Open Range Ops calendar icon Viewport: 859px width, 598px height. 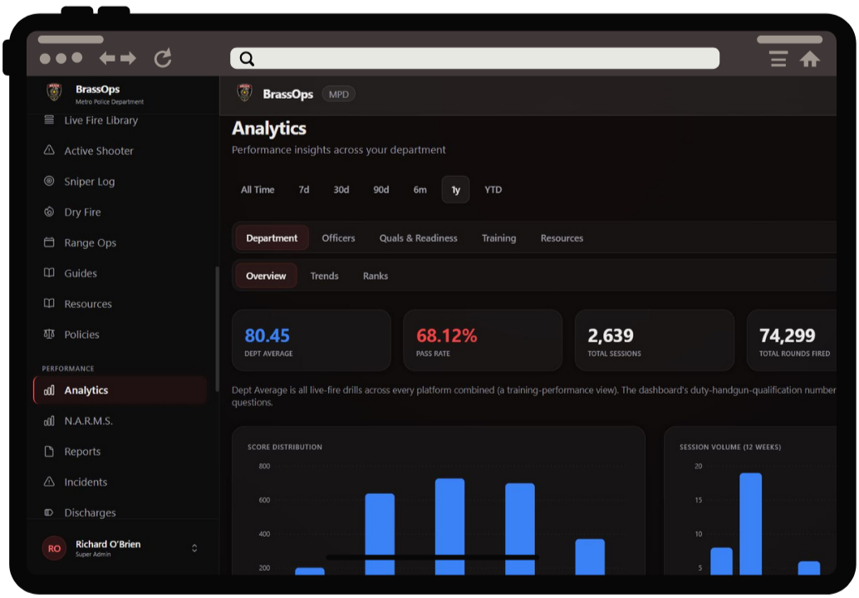(x=49, y=242)
